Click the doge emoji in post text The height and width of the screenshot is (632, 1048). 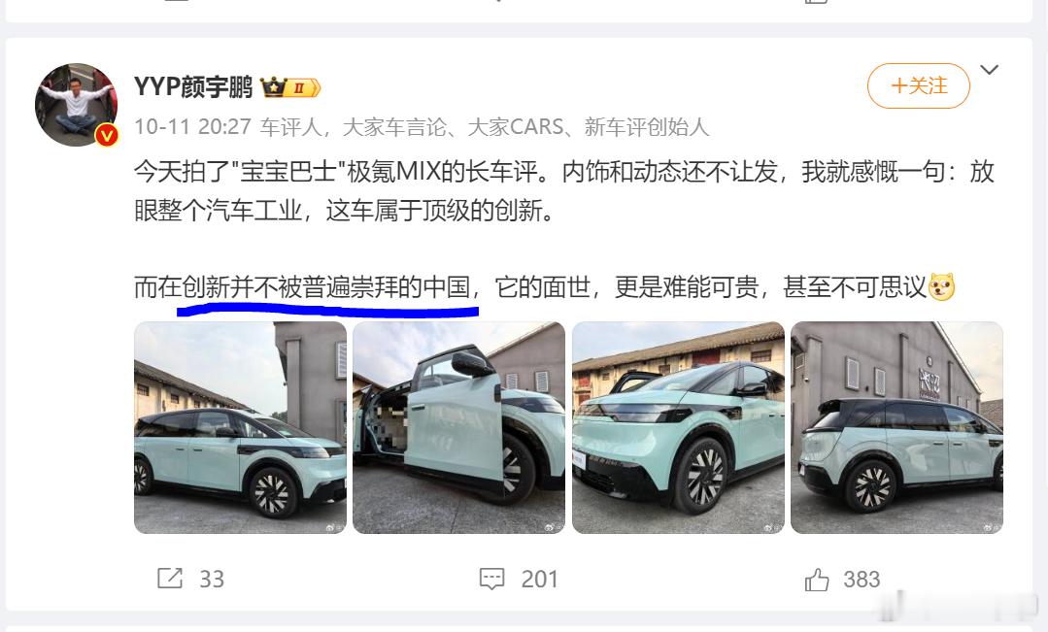tap(942, 287)
